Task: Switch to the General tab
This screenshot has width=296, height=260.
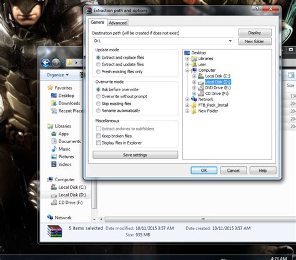Action: click(x=97, y=22)
